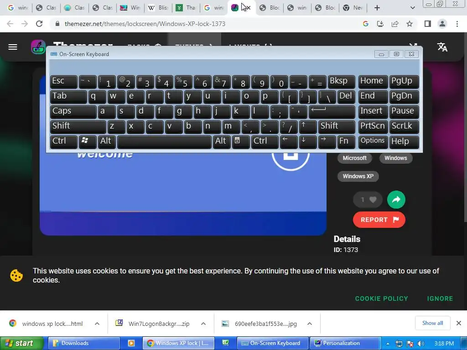Click the REPORT button
Viewport: 467px width, 350px height.
click(x=379, y=220)
